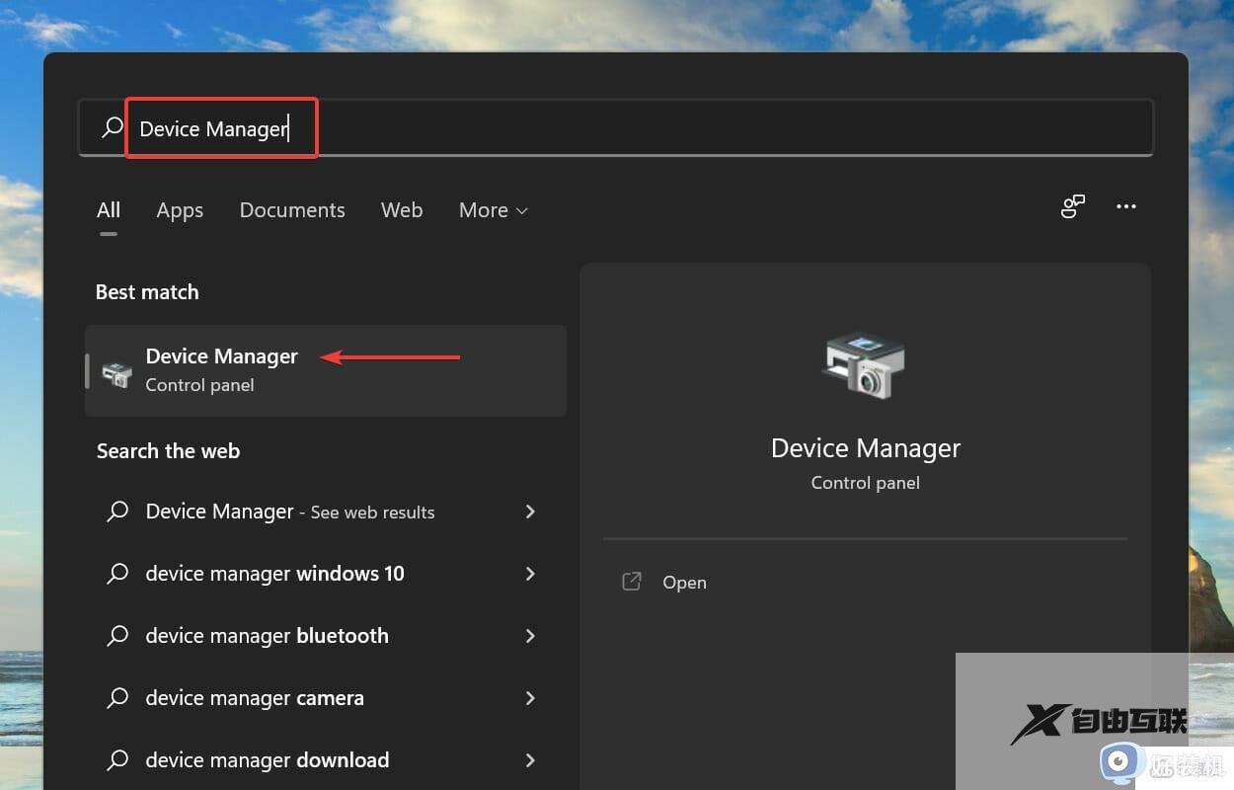Switch to the Apps filter tab
Viewport: 1234px width, 790px height.
[180, 209]
